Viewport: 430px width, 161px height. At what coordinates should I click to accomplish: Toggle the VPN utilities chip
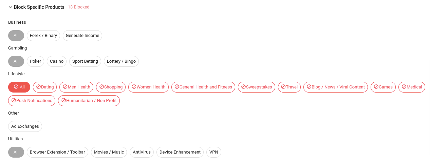click(214, 152)
